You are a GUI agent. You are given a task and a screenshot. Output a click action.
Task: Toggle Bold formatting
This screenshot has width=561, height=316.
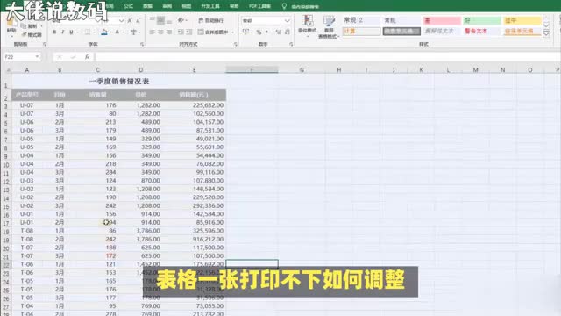54,32
